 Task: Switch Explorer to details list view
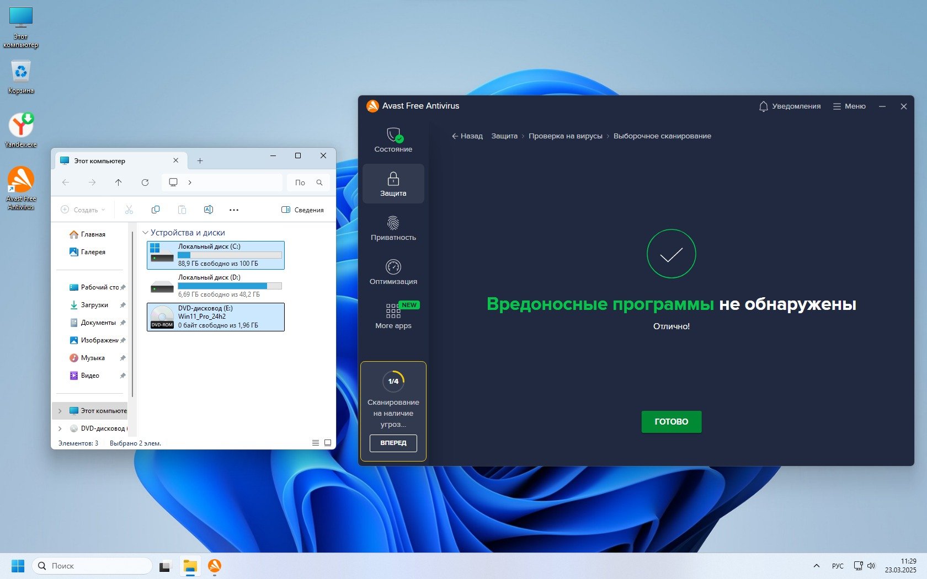(316, 443)
